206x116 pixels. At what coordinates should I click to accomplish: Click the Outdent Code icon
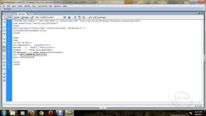point(4,77)
